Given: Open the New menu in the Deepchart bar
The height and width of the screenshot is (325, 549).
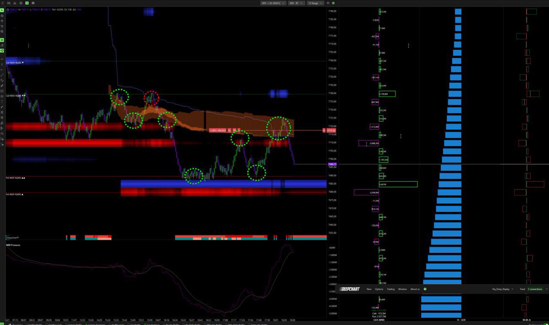Looking at the screenshot, I should click(x=369, y=289).
